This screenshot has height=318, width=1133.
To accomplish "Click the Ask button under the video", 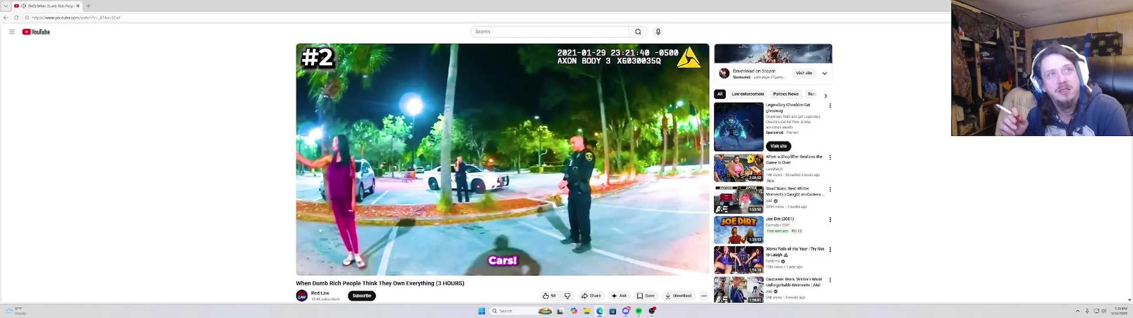I will (x=619, y=296).
